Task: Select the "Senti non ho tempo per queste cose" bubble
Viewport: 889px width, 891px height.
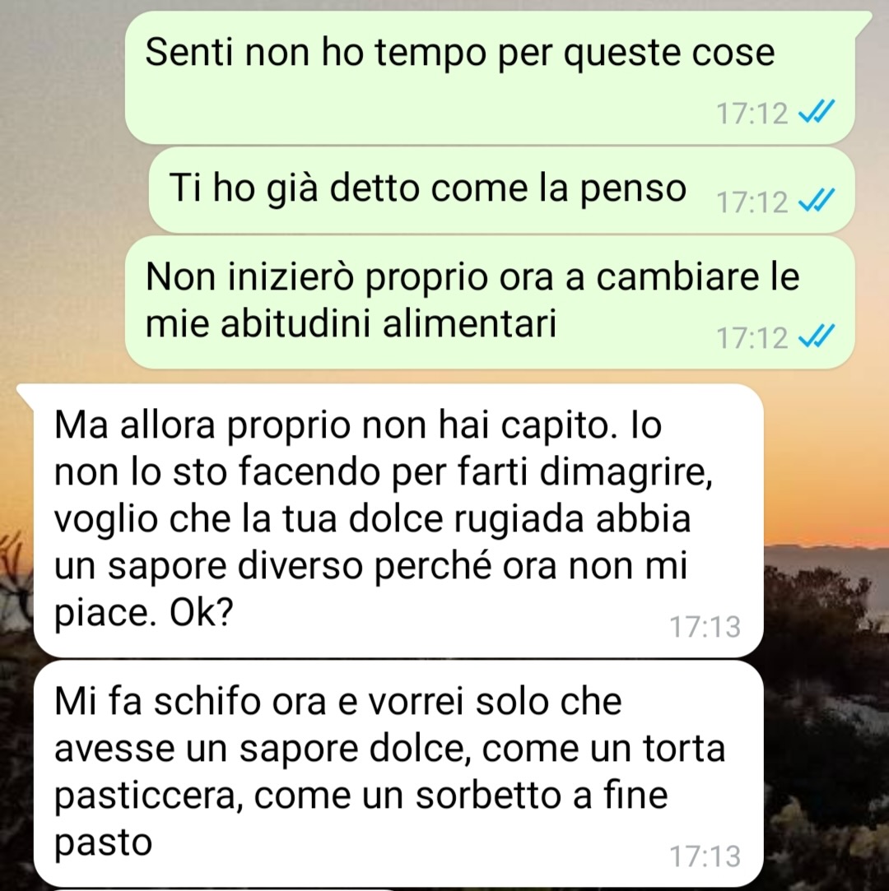Action: (490, 77)
